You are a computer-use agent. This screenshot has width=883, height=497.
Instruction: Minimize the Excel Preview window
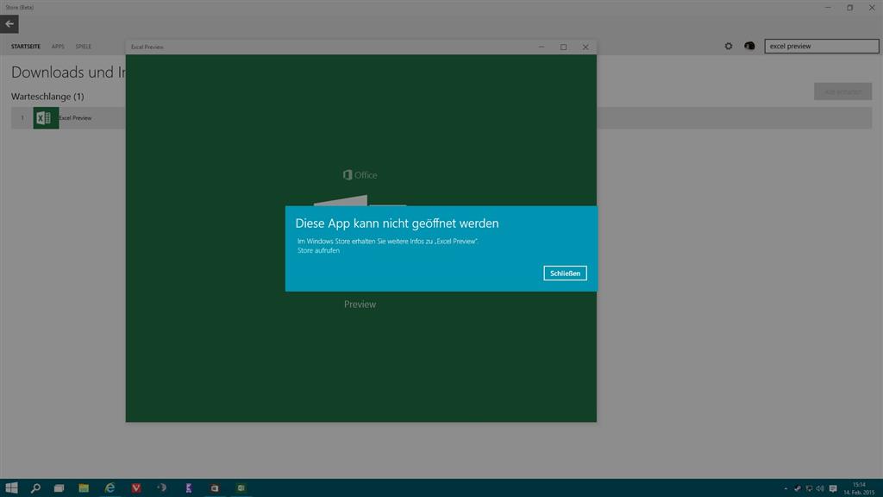(x=542, y=47)
